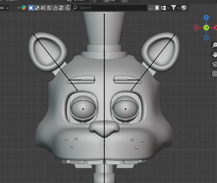Click into the Search field
Screen dimensions: 217x183
tap(109, 8)
